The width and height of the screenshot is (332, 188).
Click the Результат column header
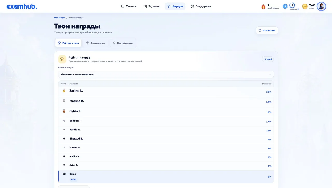coord(267,84)
